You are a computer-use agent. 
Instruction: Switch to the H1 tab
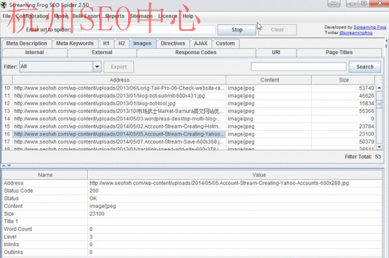coord(106,43)
